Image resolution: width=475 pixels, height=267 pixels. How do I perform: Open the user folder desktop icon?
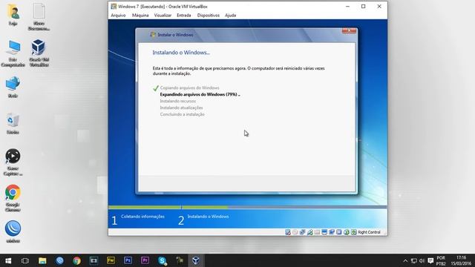[13, 15]
